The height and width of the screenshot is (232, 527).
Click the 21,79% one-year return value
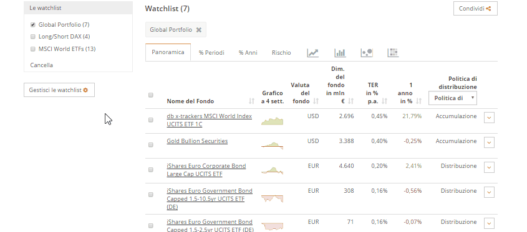(x=412, y=116)
